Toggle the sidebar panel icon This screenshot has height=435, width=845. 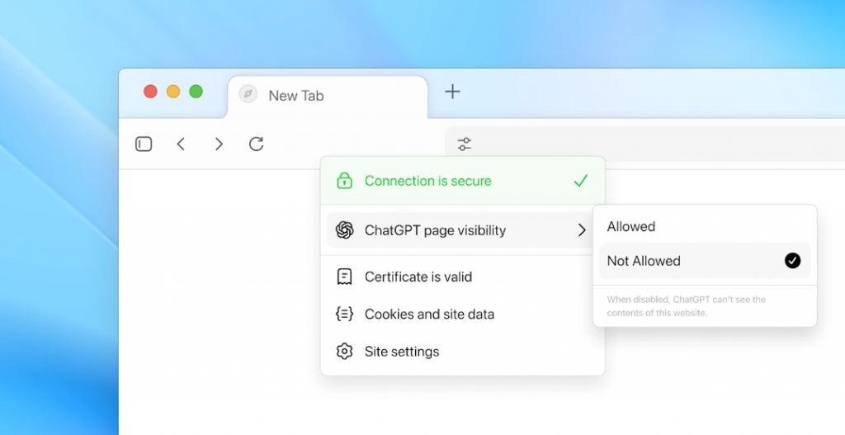pos(144,144)
